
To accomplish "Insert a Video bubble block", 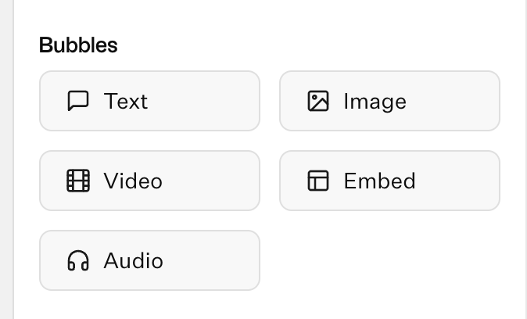I will tap(149, 181).
